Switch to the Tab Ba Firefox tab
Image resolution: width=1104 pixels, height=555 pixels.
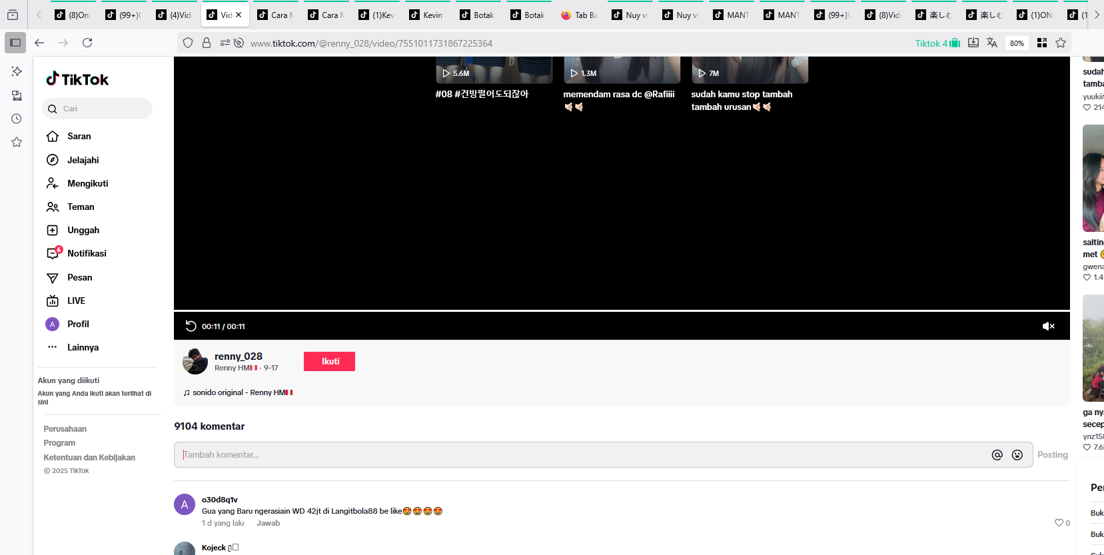pos(578,15)
